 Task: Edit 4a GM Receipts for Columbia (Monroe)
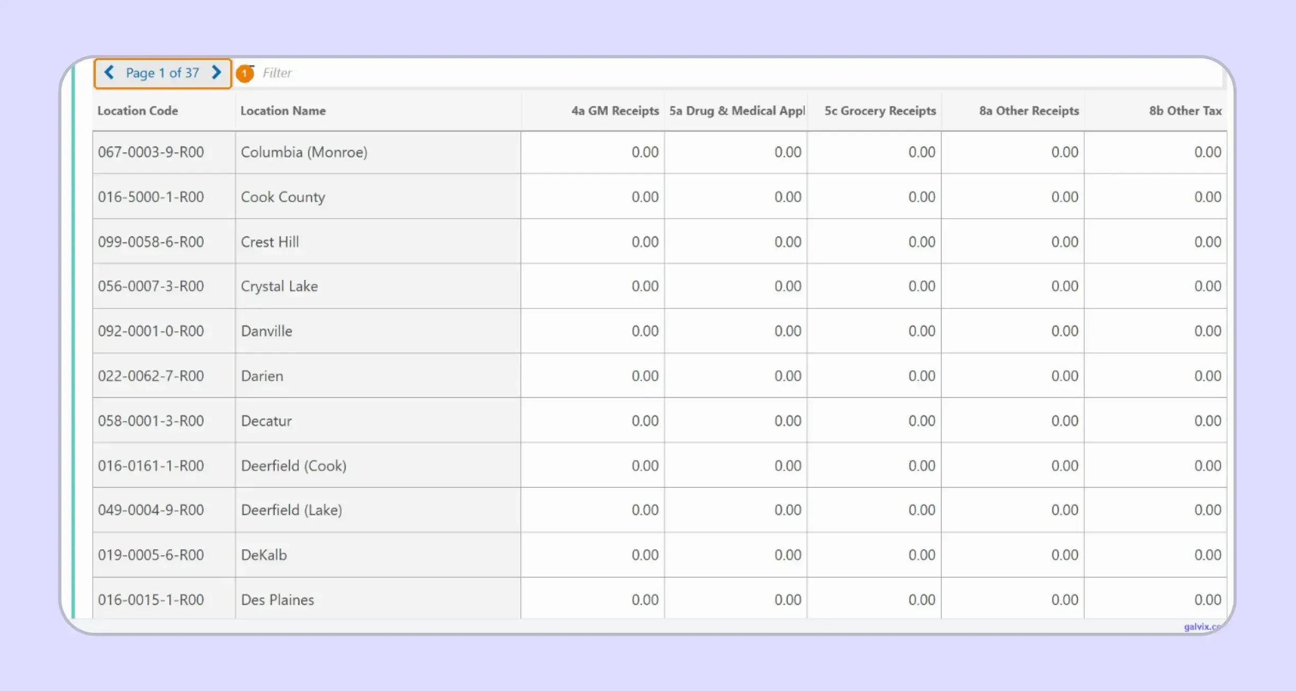click(x=593, y=152)
